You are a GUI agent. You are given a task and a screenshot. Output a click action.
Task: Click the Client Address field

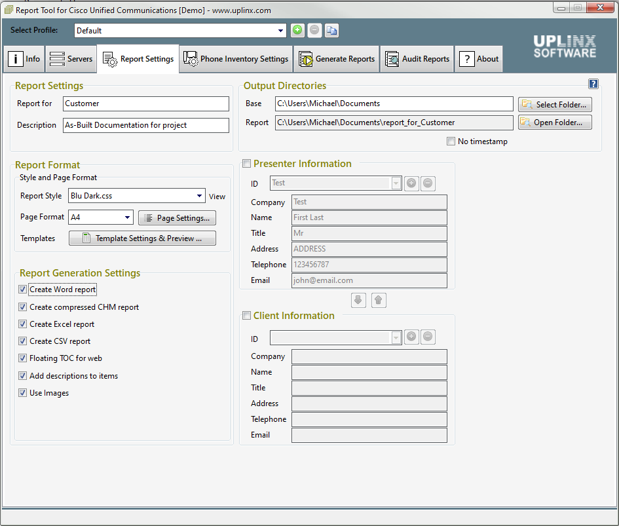pyautogui.click(x=369, y=404)
